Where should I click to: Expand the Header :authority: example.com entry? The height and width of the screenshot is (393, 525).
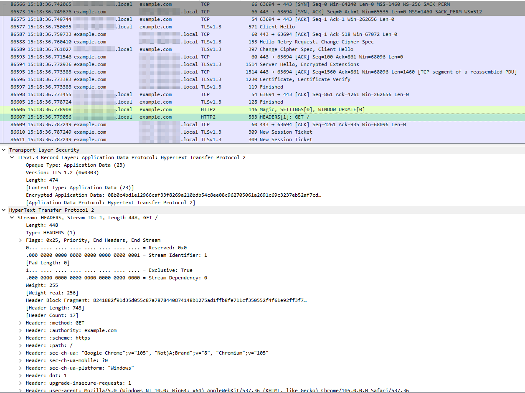(20, 330)
